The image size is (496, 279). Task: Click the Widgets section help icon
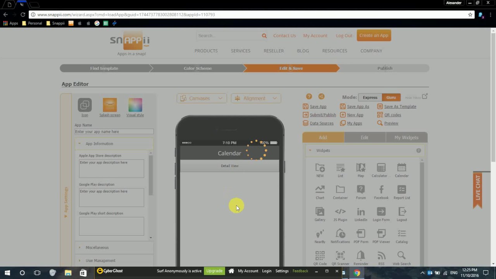(x=418, y=150)
